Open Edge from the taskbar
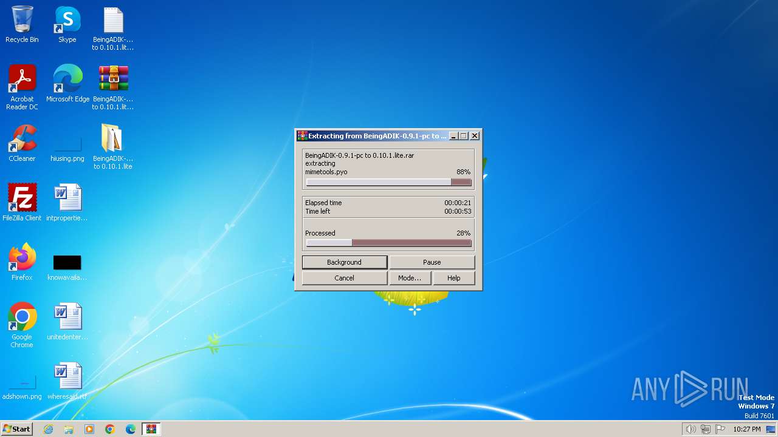 [131, 429]
